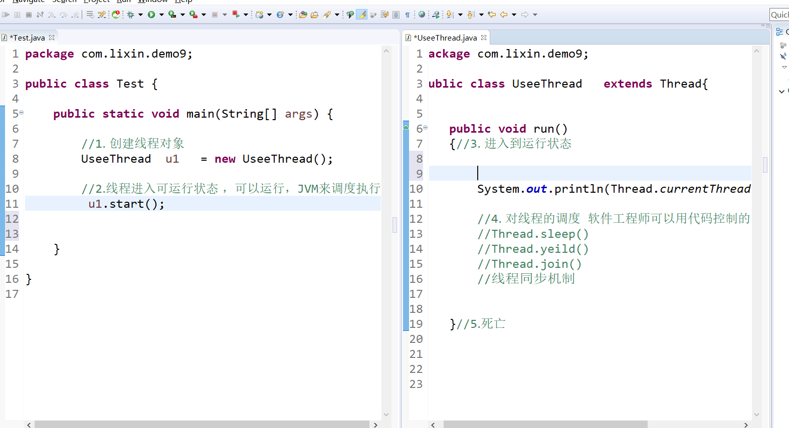Click the Open Task folder icon
789x428 pixels.
coord(314,15)
